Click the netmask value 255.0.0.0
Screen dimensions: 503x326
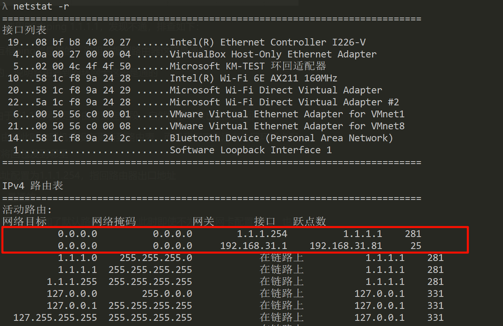point(167,294)
